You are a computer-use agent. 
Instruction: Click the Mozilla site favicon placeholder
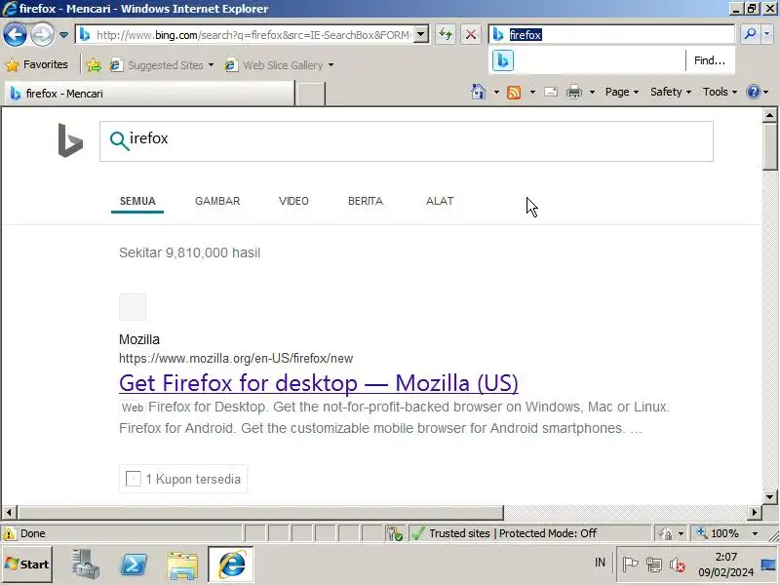pyautogui.click(x=133, y=307)
